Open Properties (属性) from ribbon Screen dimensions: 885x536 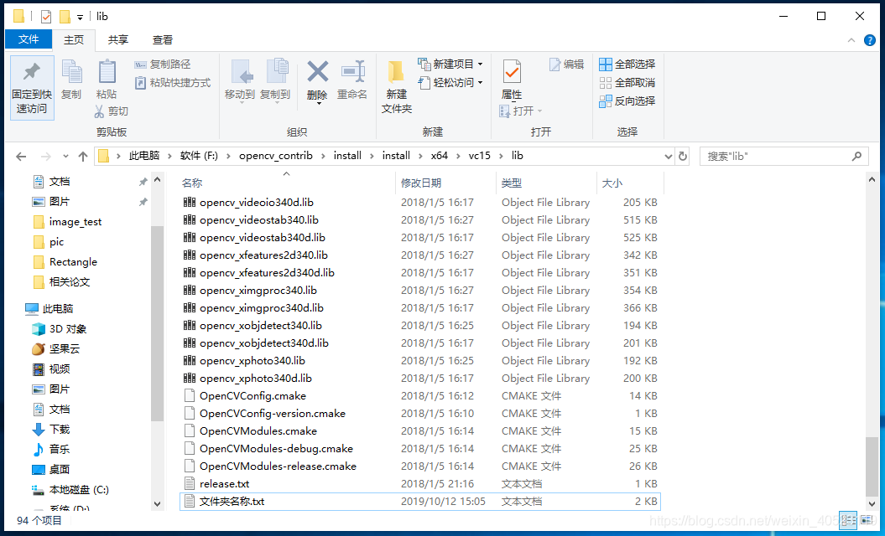click(512, 80)
